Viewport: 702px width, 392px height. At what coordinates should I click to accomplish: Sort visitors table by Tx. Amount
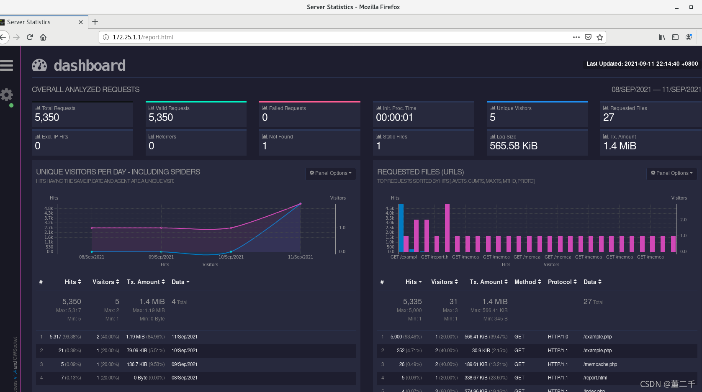coord(146,282)
